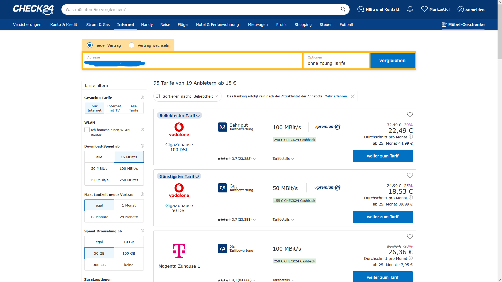
Task: Open Merkzettel heart in header
Action: (x=424, y=9)
